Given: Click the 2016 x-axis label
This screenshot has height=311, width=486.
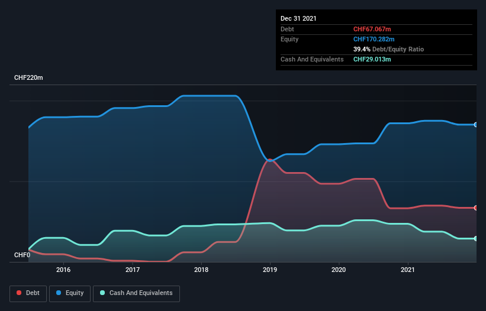Looking at the screenshot, I should click(x=63, y=270).
